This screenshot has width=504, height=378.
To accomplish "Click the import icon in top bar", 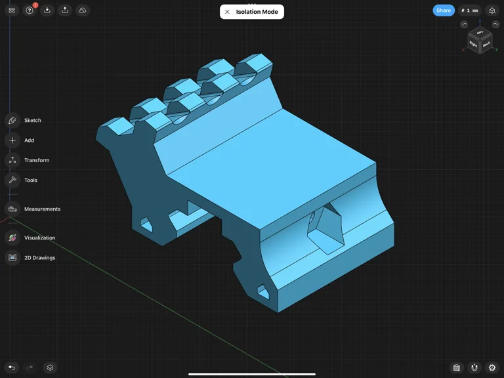I will pyautogui.click(x=47, y=10).
